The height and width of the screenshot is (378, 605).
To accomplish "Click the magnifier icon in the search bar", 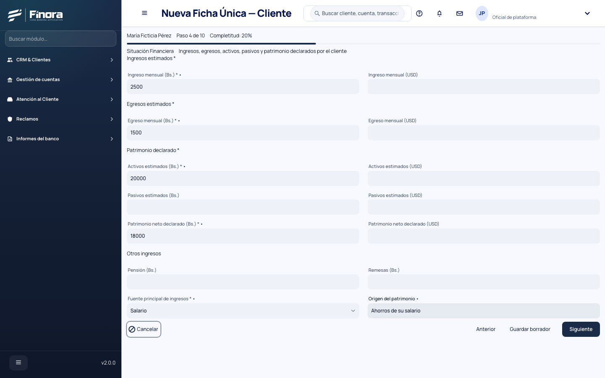I will [317, 13].
